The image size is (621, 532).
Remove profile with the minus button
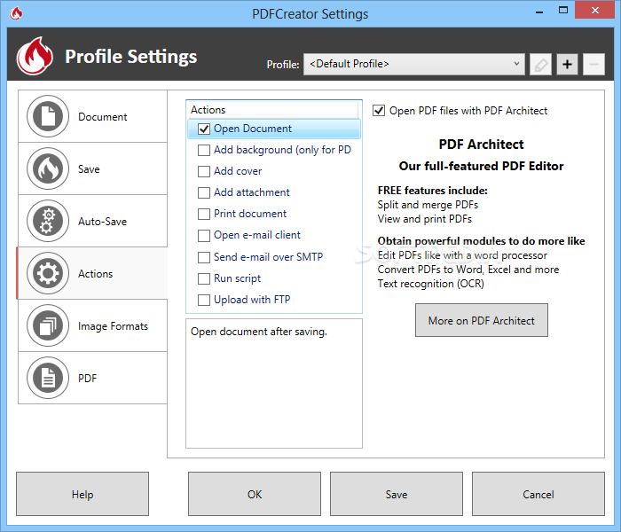click(593, 64)
